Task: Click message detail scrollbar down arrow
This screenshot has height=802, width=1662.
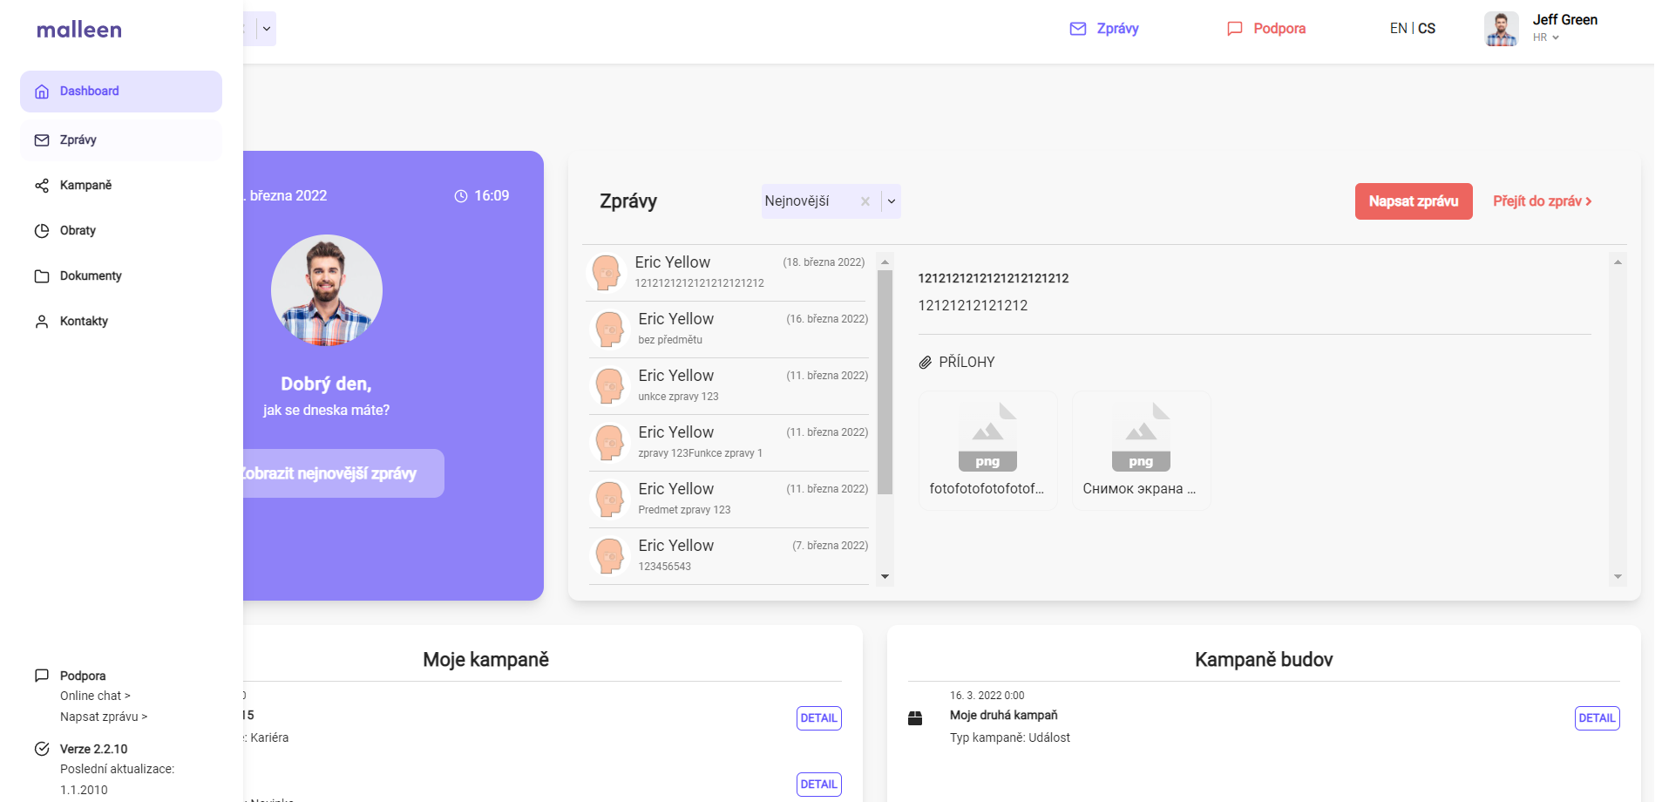Action: pyautogui.click(x=1618, y=576)
